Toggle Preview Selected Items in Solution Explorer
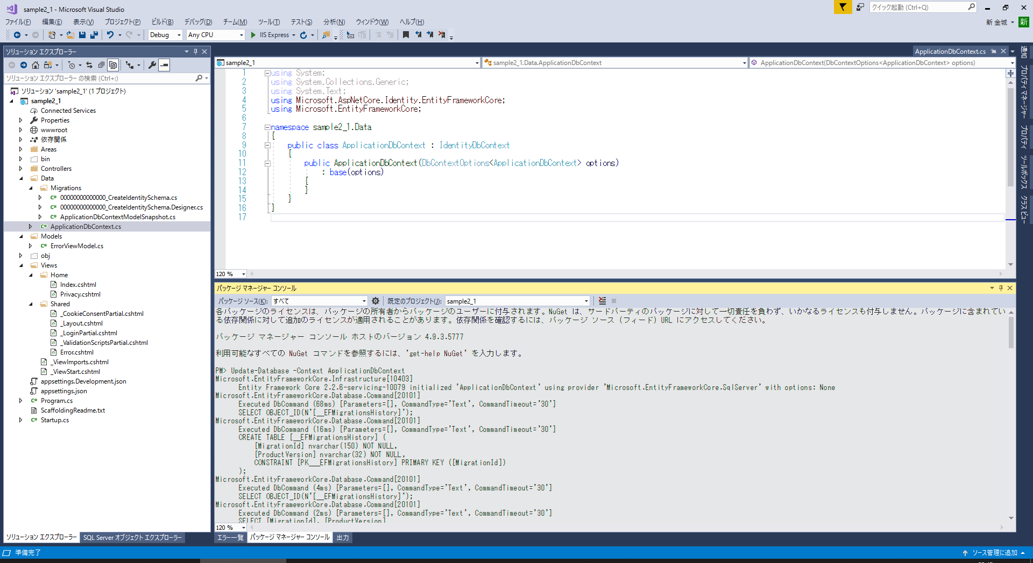 click(x=165, y=65)
